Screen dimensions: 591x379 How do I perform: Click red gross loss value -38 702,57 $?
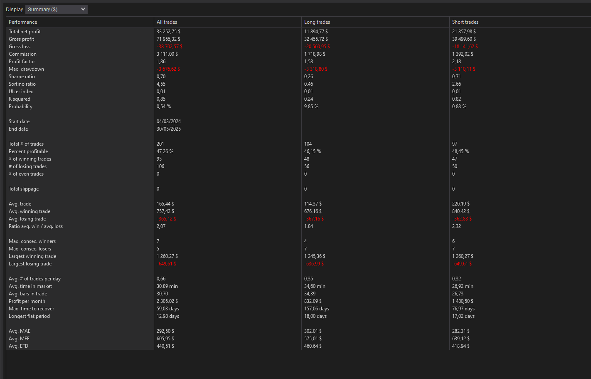click(x=170, y=47)
